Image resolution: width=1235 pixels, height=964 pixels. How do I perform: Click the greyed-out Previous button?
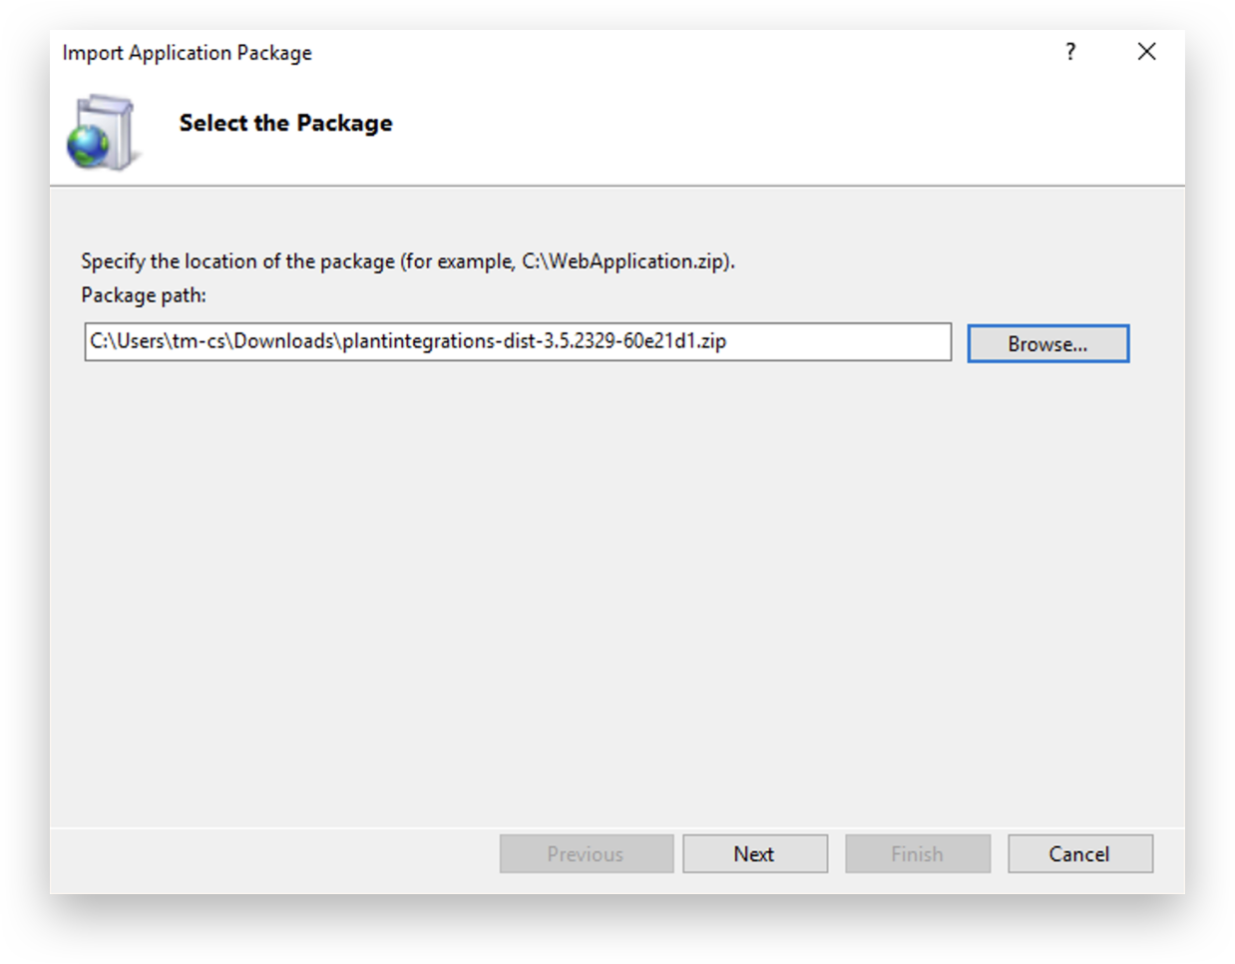pos(586,854)
